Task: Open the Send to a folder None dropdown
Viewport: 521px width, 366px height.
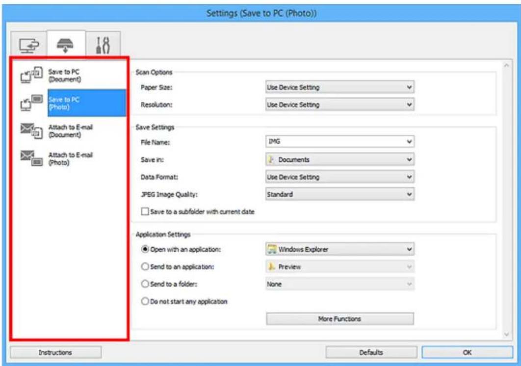Action: (339, 284)
